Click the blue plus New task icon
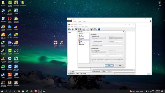Image resolution: width=165 pixels, height=93 pixels. tap(84, 29)
